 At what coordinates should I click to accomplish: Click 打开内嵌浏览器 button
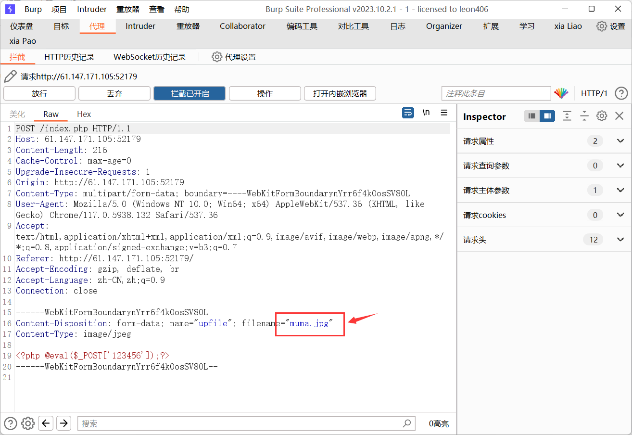(340, 93)
